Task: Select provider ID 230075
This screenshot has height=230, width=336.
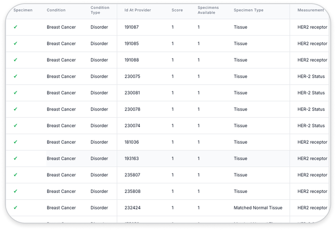Action: pos(132,77)
